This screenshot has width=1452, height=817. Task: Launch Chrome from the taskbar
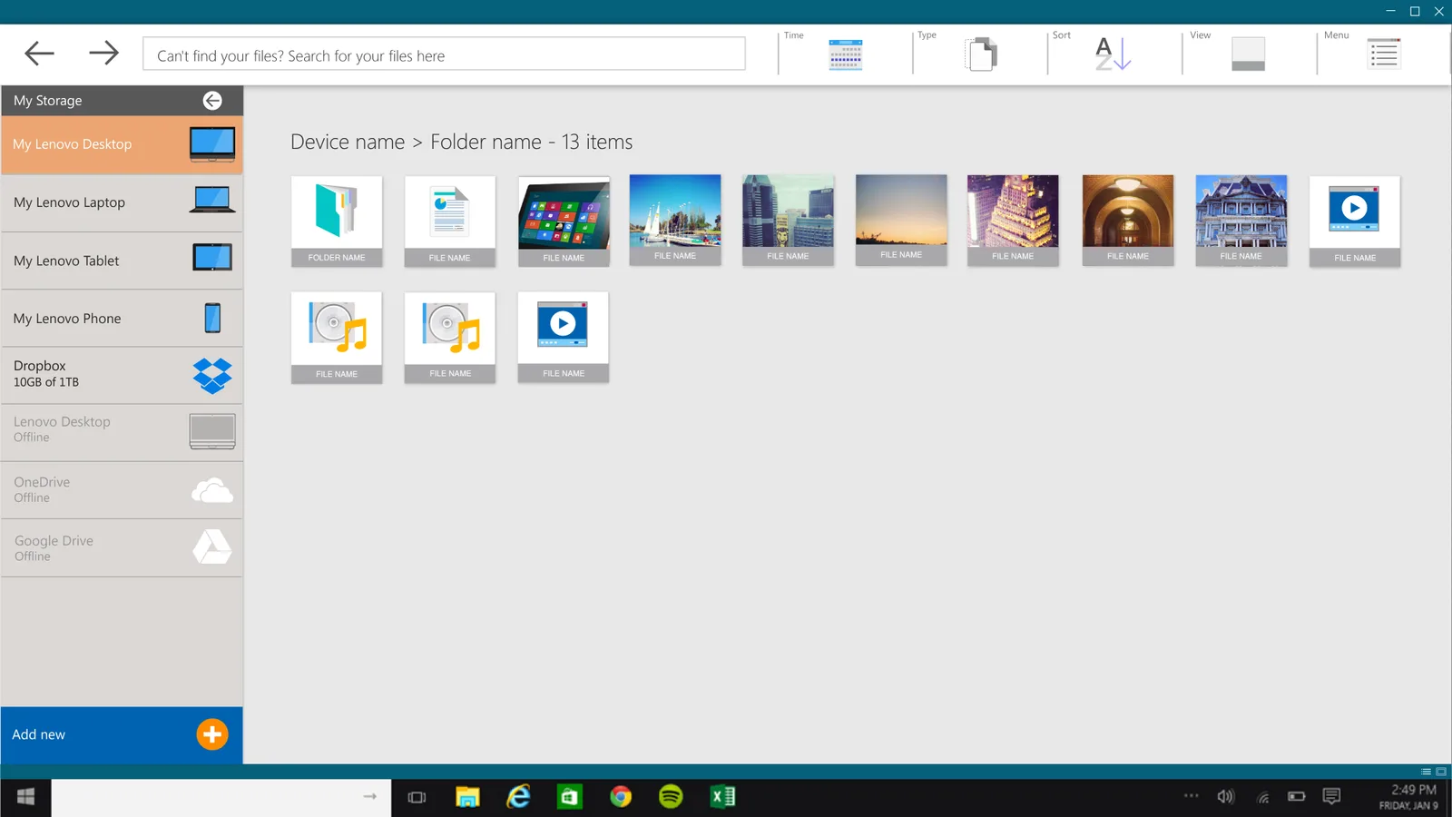click(621, 797)
